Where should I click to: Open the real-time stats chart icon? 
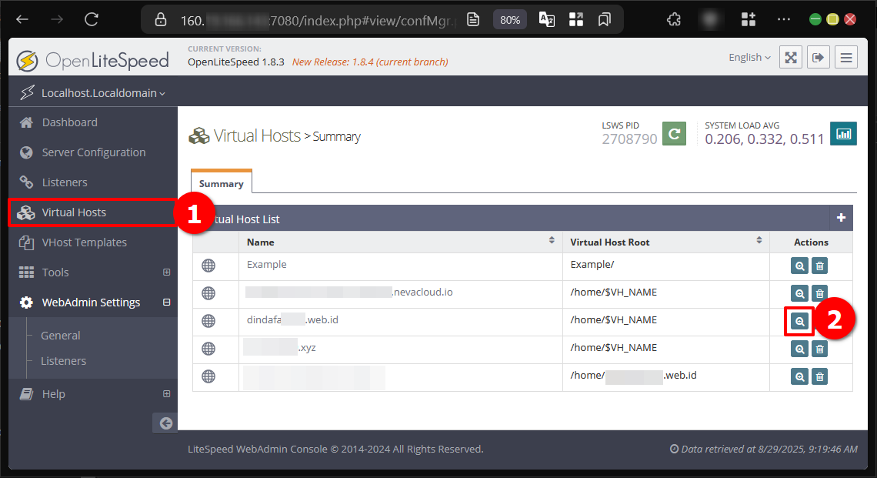844,134
